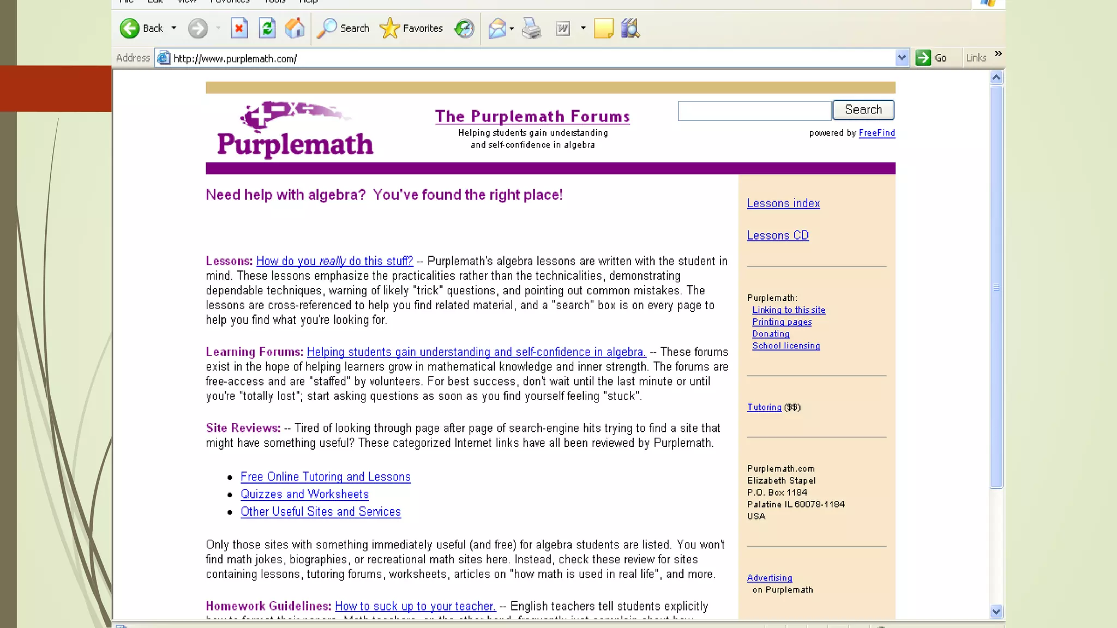Click the Back arrow button
Screen dimensions: 1117x628
click(x=130, y=28)
